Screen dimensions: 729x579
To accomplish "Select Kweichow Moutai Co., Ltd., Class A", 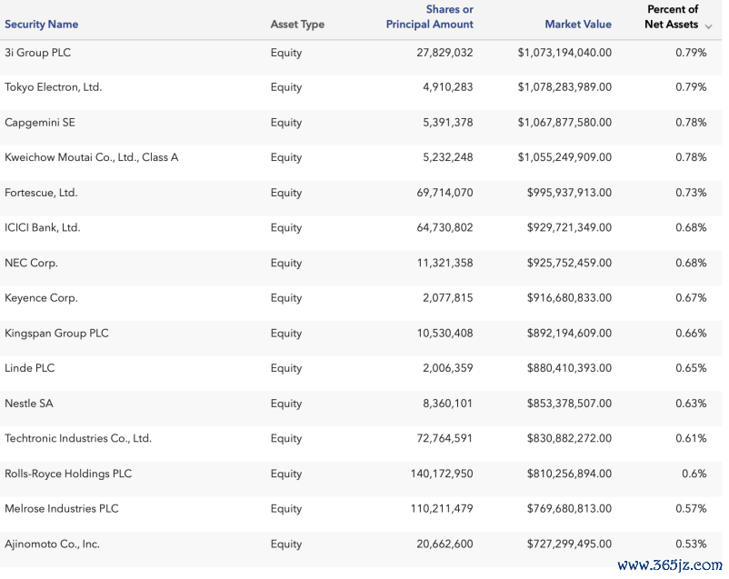I will (92, 157).
